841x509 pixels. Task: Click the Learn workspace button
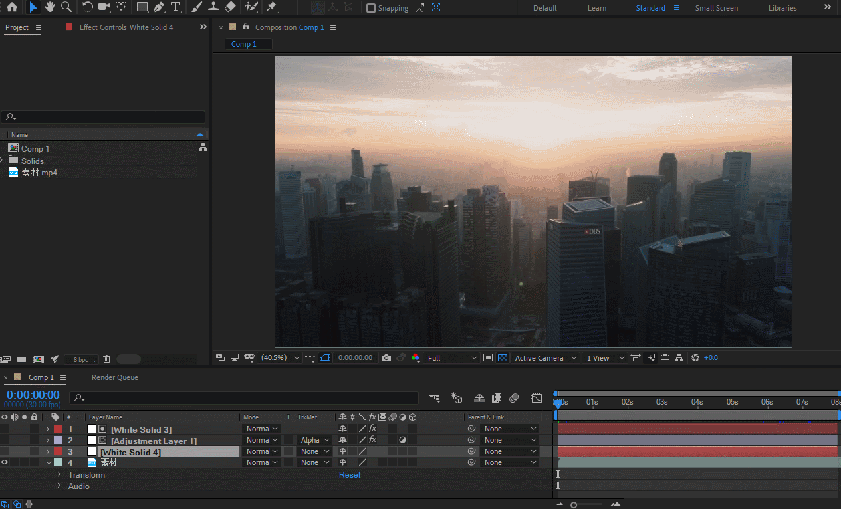pyautogui.click(x=596, y=8)
